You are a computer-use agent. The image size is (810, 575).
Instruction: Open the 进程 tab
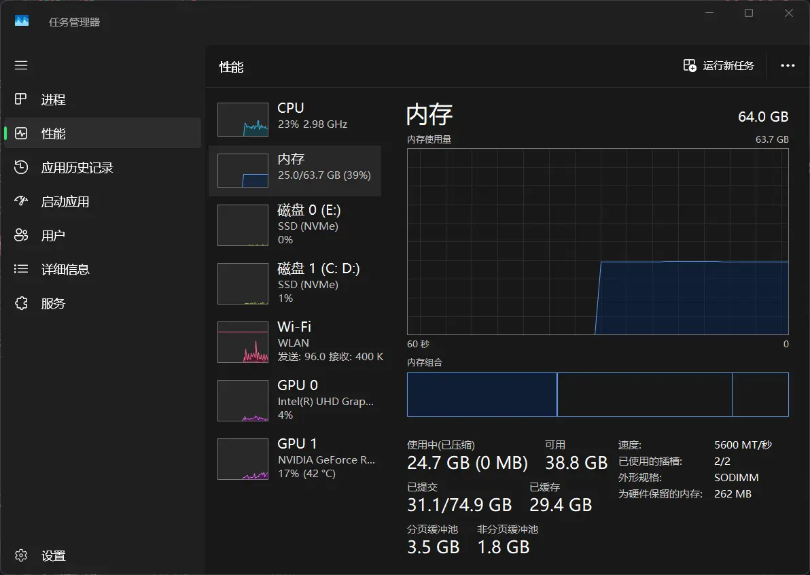tap(103, 99)
